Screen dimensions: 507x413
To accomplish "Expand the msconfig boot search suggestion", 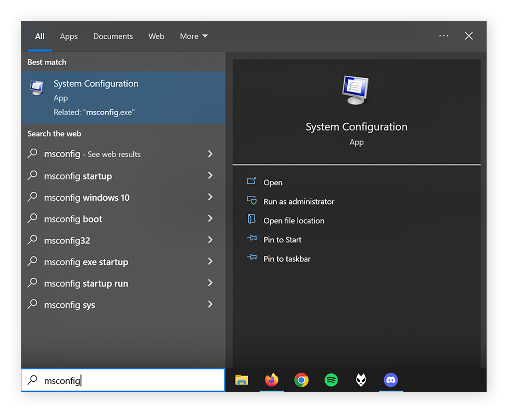I will point(210,219).
